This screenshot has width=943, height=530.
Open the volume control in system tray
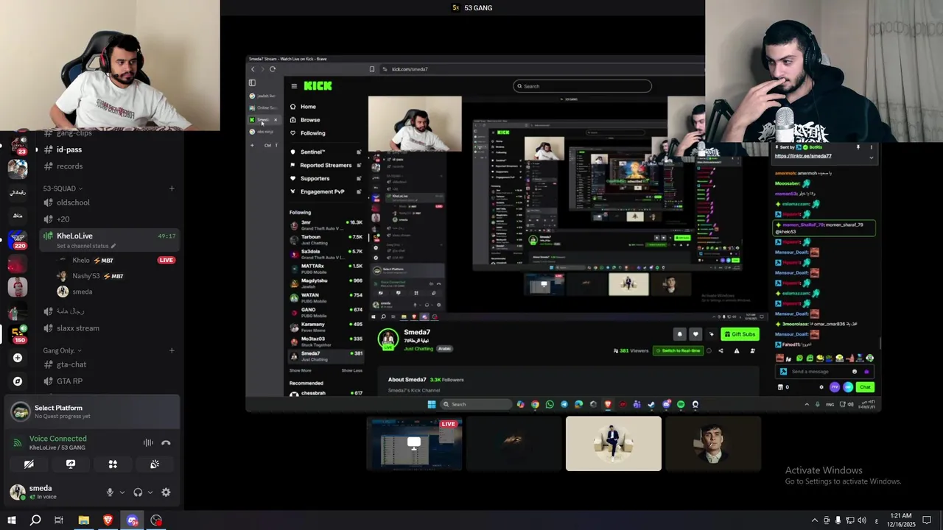[x=862, y=520]
